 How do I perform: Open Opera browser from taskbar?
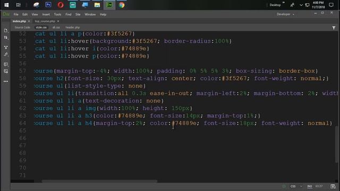pos(61,5)
